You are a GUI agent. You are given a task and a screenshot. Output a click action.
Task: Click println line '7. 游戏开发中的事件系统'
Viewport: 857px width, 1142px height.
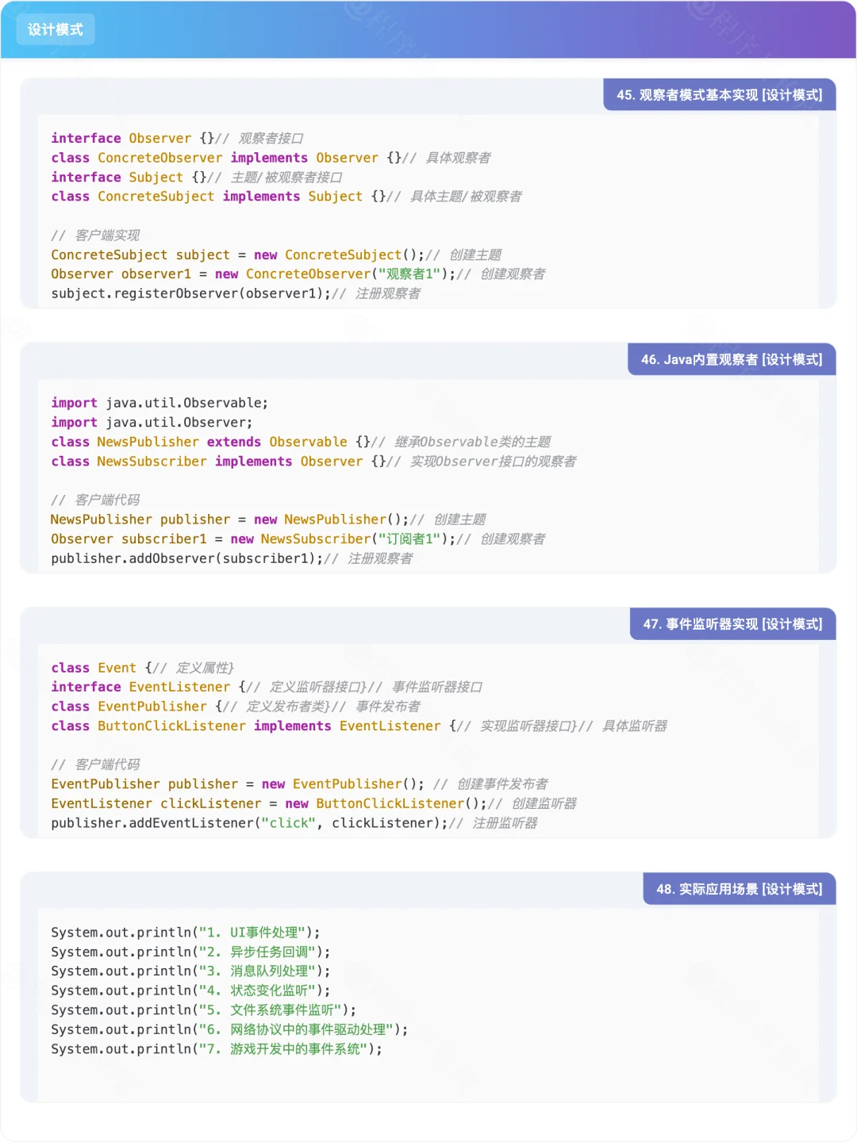[217, 1048]
